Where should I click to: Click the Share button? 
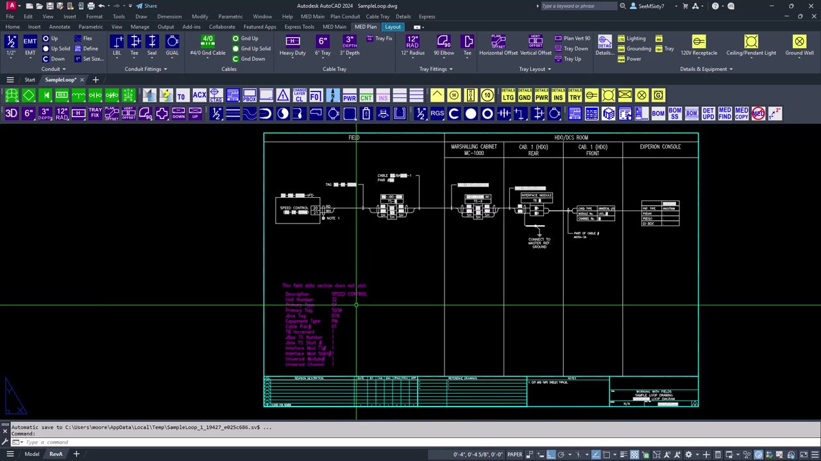[146, 6]
